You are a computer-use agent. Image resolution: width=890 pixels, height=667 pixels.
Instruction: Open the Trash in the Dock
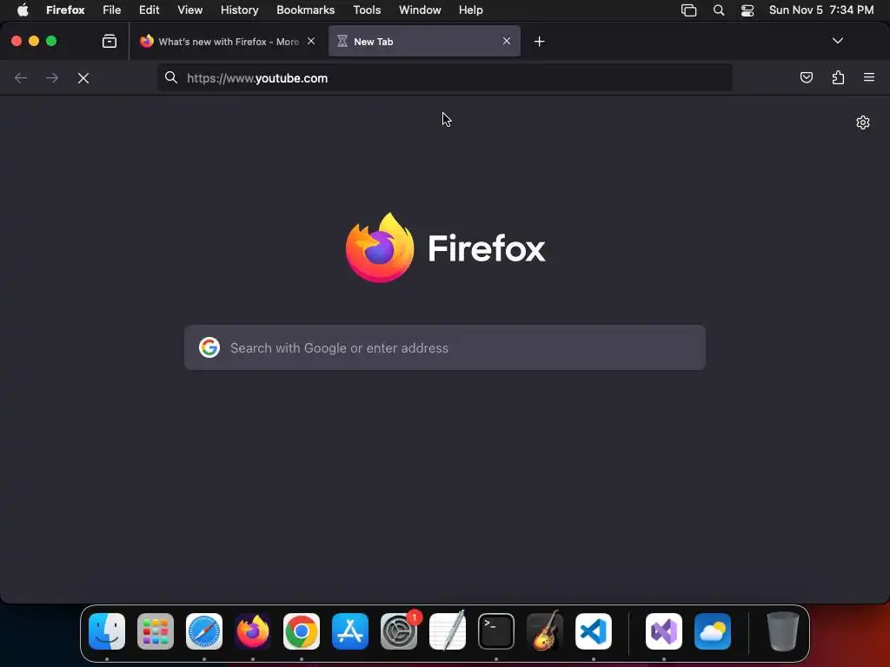tap(783, 631)
